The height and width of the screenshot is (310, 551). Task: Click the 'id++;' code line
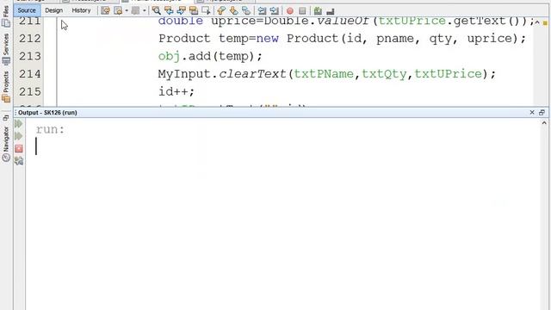pos(176,92)
